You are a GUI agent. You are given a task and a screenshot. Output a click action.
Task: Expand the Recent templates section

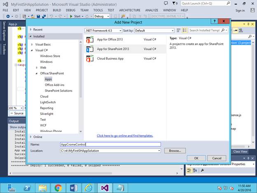[30, 30]
